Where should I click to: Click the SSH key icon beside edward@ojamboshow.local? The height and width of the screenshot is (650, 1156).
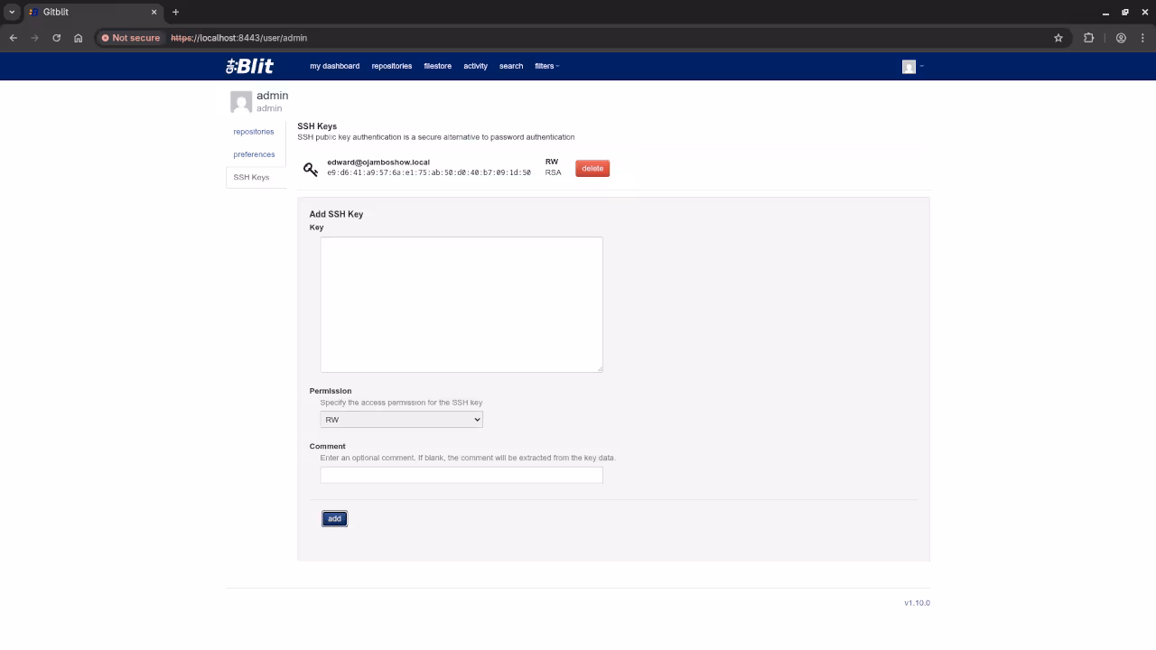click(x=311, y=169)
